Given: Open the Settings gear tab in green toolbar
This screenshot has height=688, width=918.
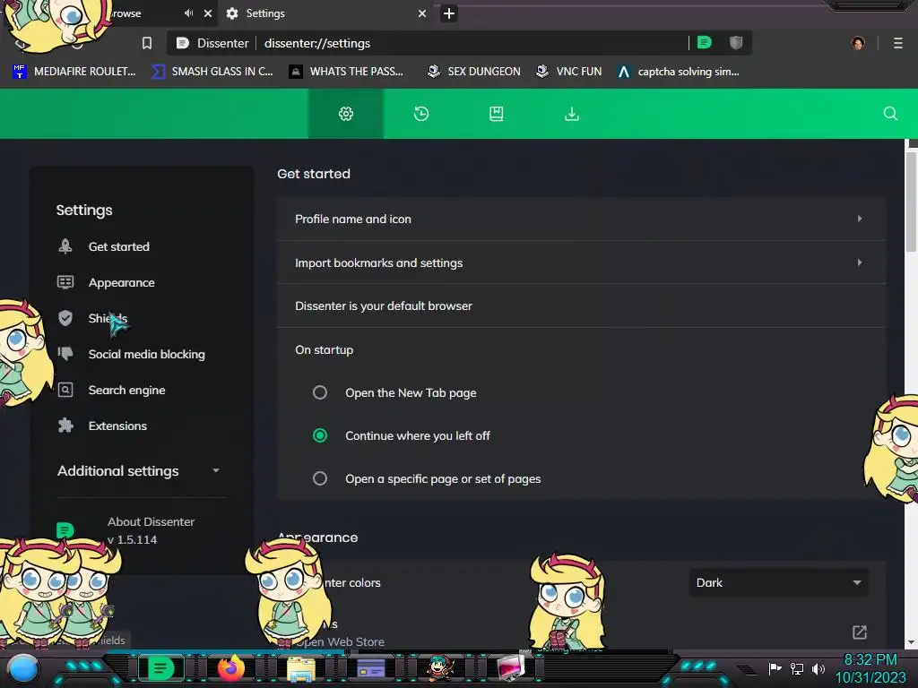Looking at the screenshot, I should click(x=345, y=114).
